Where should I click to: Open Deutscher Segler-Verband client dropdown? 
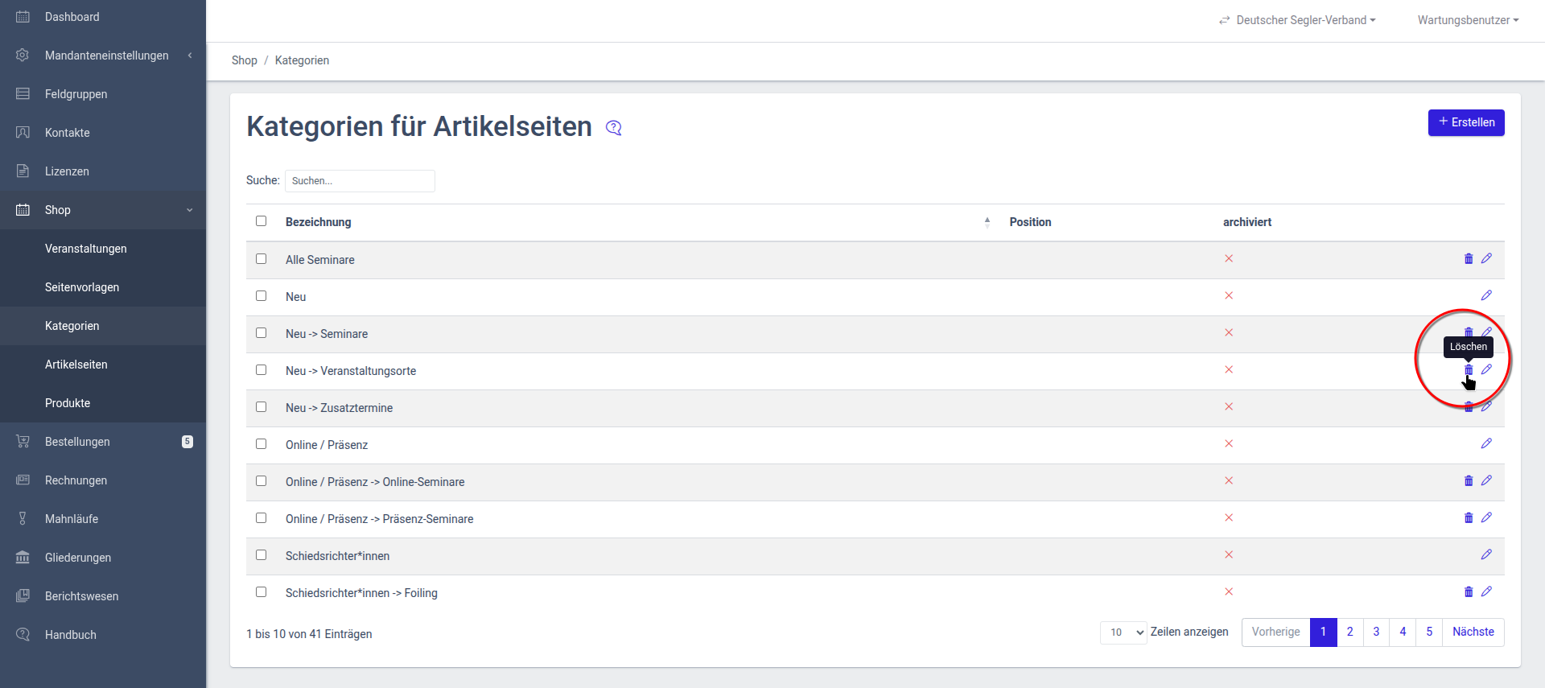(1297, 20)
